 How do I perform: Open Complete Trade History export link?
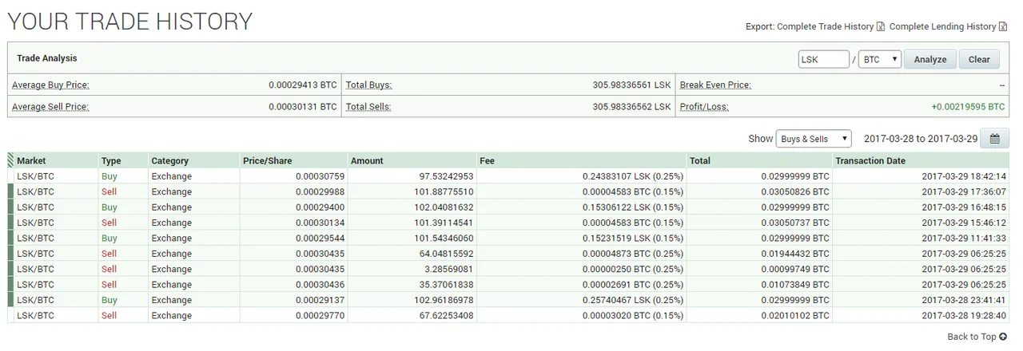(x=825, y=27)
